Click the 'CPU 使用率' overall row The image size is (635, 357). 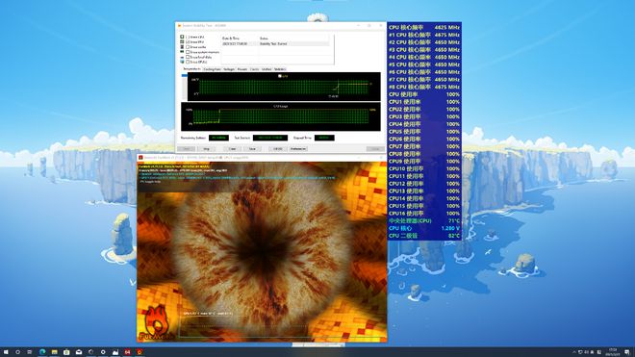tap(424, 94)
